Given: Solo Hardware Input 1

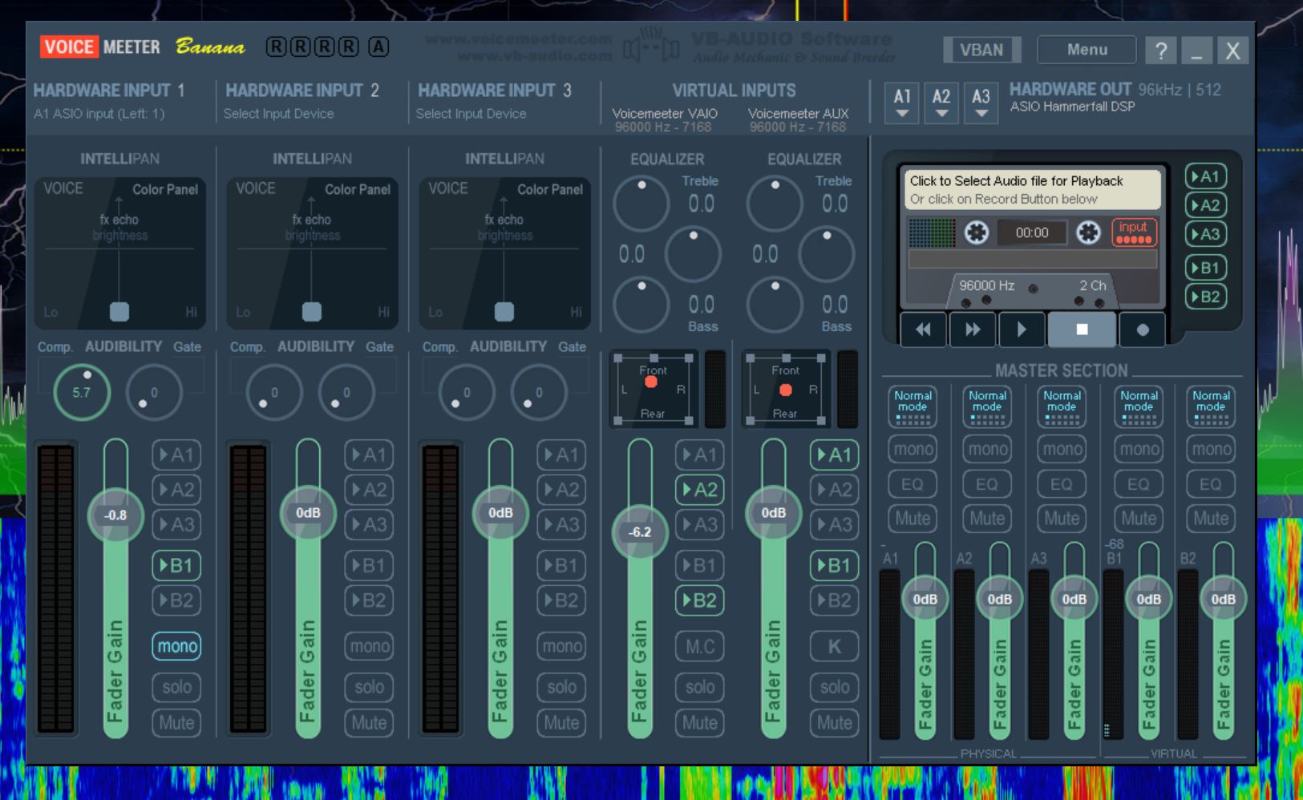Looking at the screenshot, I should pyautogui.click(x=176, y=687).
